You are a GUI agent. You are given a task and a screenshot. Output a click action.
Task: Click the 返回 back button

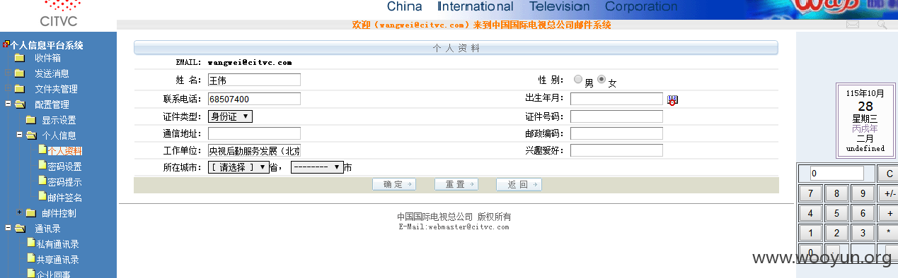point(519,184)
